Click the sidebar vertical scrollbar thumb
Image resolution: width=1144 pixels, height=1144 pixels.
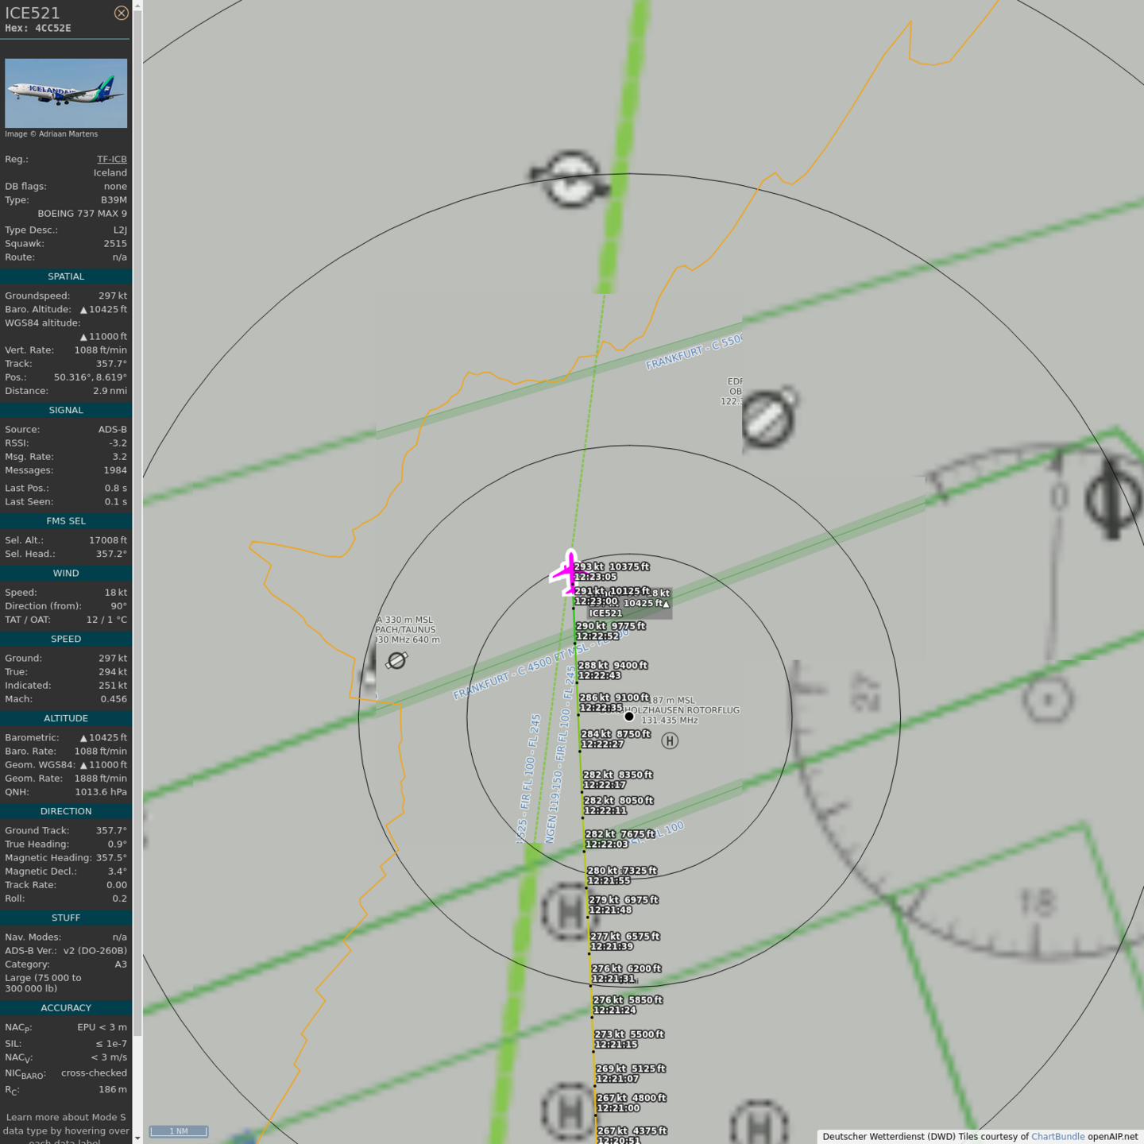(x=137, y=516)
